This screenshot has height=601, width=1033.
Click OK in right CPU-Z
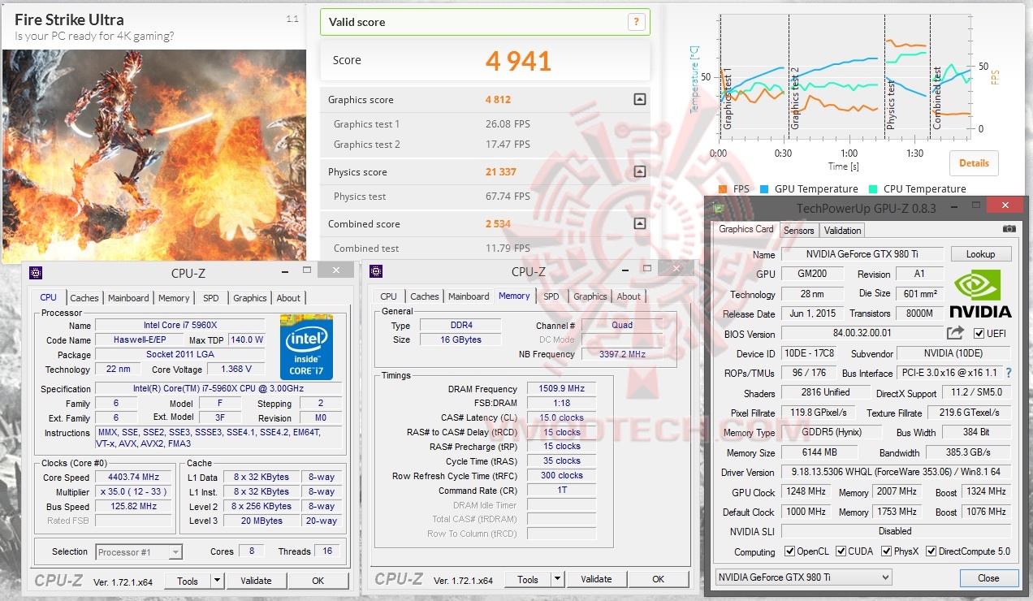[x=658, y=579]
